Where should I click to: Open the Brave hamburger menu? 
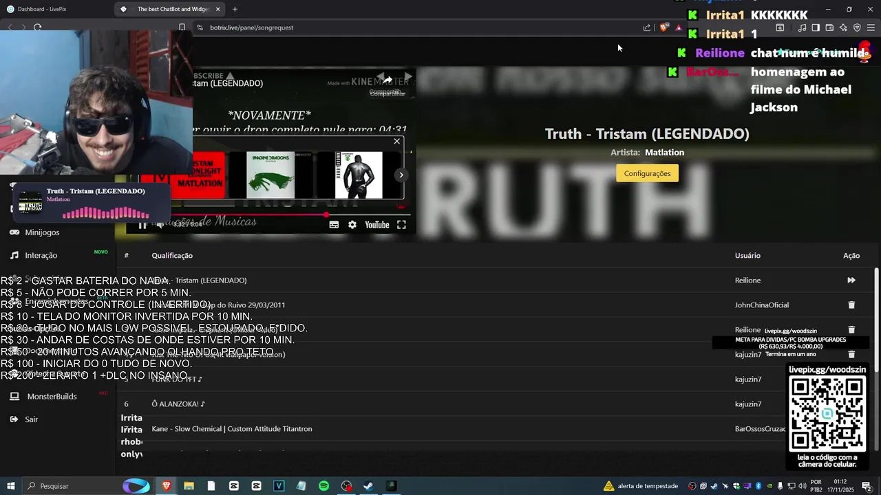click(x=871, y=27)
